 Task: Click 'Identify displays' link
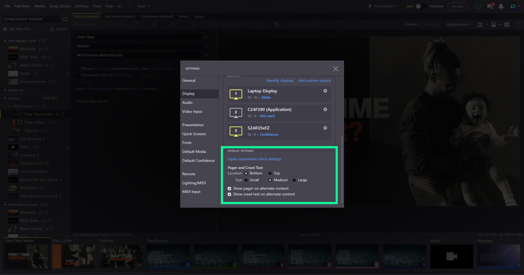[x=280, y=81]
